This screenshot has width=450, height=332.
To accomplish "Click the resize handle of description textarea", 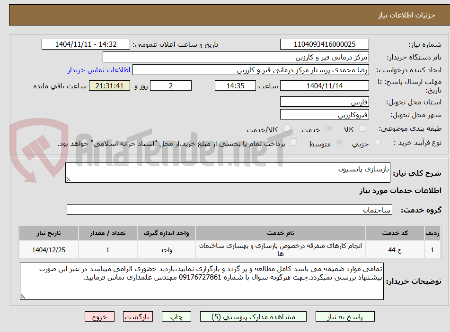I will [68, 179].
